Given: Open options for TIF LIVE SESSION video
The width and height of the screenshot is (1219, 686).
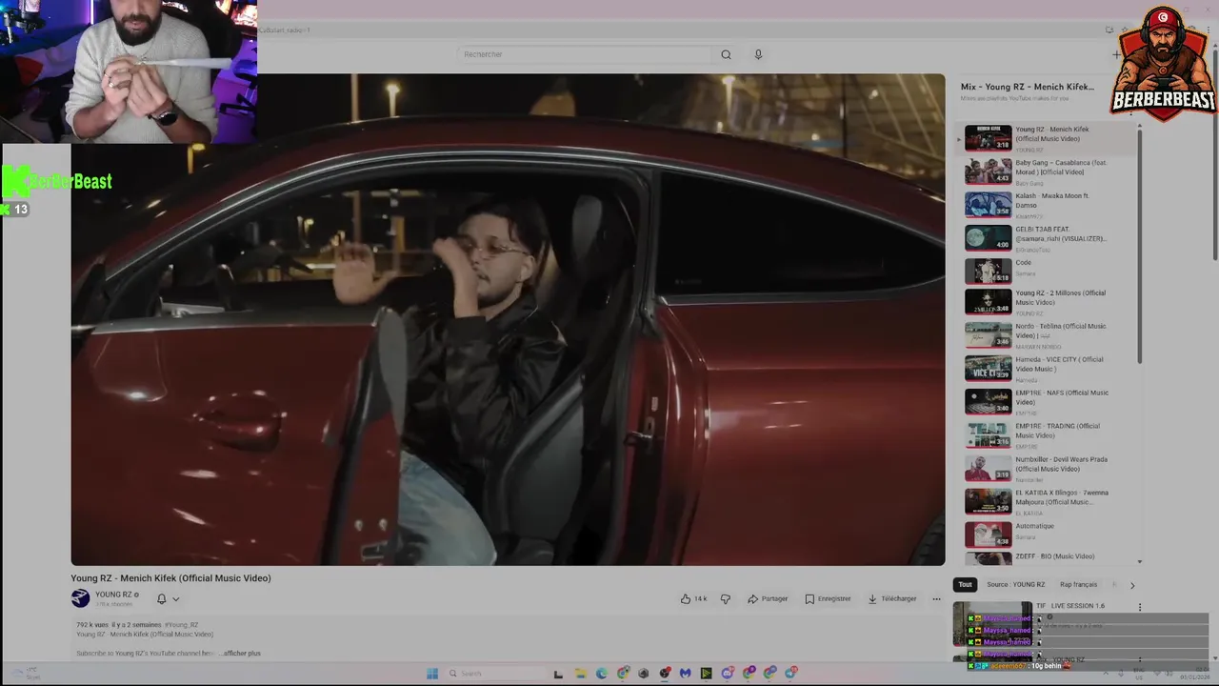Looking at the screenshot, I should [x=1139, y=607].
